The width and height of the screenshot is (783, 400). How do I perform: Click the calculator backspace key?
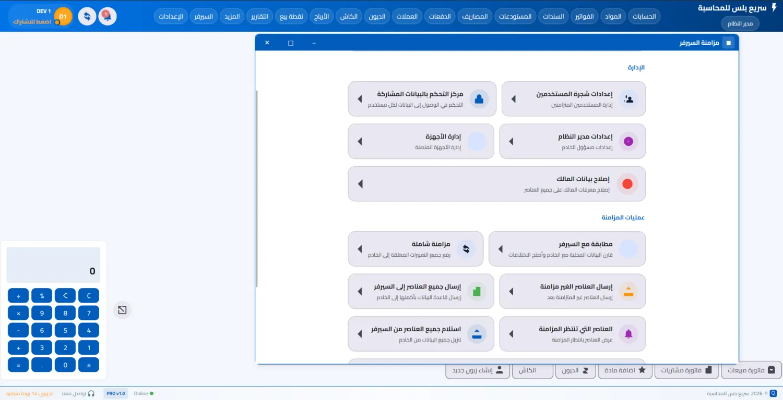[x=65, y=296]
